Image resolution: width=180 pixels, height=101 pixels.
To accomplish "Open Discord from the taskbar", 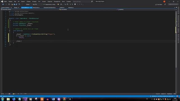I will click(59, 99).
